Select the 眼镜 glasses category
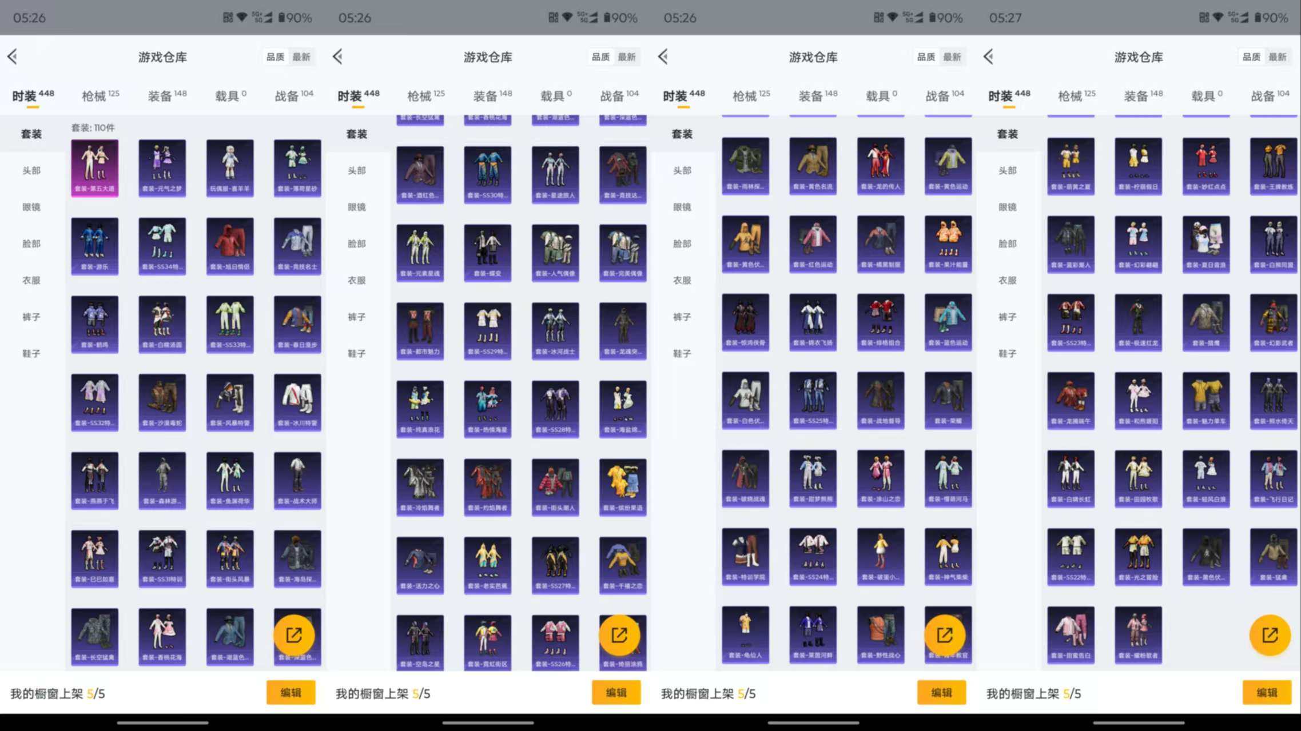The height and width of the screenshot is (731, 1301). 31,207
